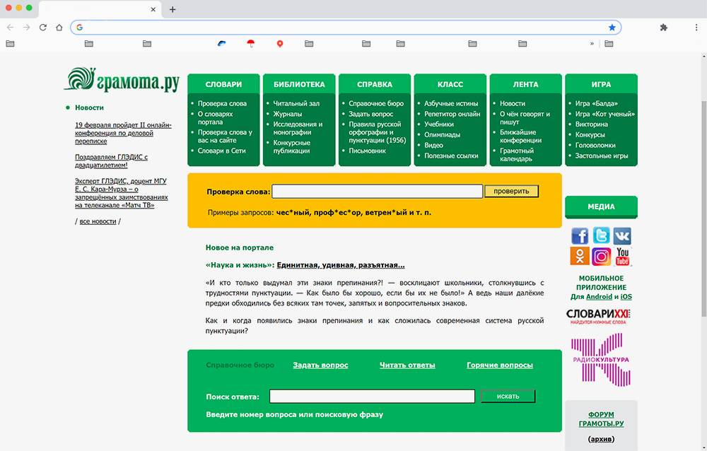
Task: Open Справочное бюро in Справка menu
Action: [x=376, y=103]
